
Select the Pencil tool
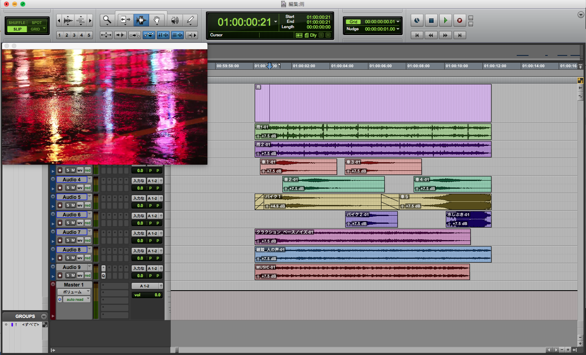click(x=190, y=20)
